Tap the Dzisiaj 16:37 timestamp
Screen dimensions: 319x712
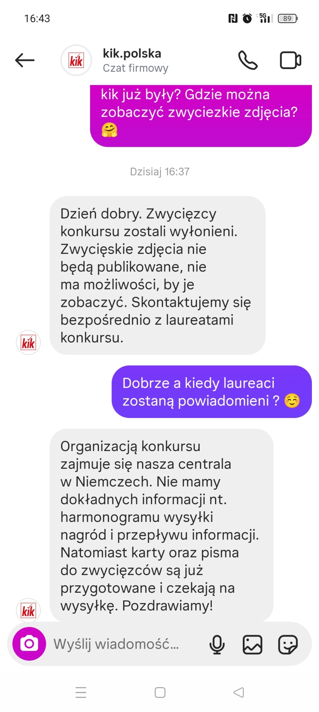[x=159, y=172]
